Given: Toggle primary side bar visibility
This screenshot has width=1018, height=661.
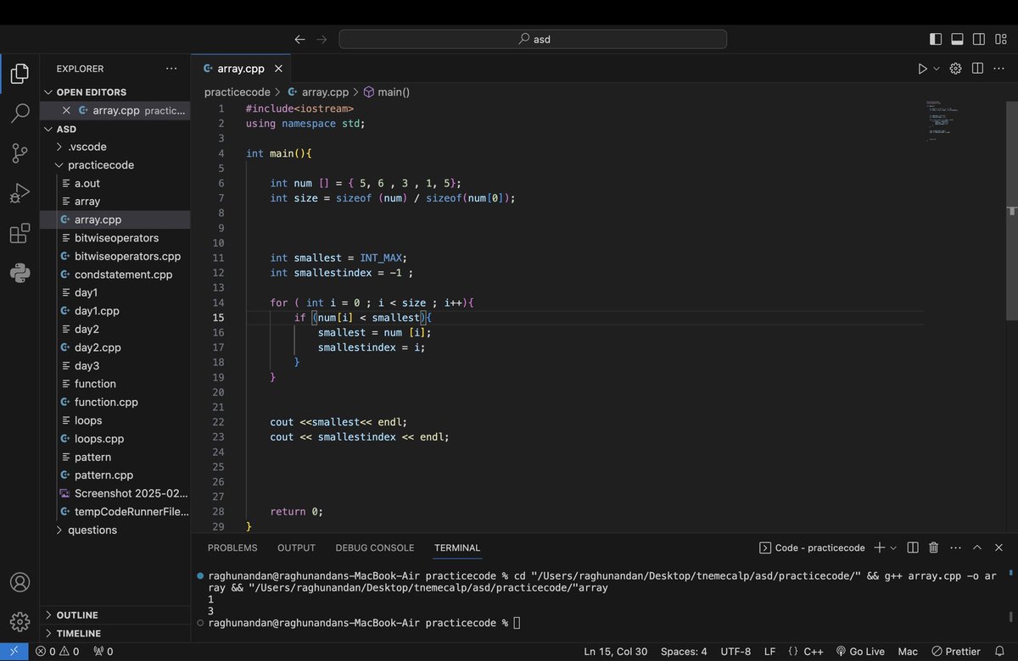Looking at the screenshot, I should 936,39.
